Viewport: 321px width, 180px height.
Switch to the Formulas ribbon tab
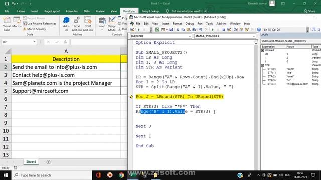[x=72, y=11]
